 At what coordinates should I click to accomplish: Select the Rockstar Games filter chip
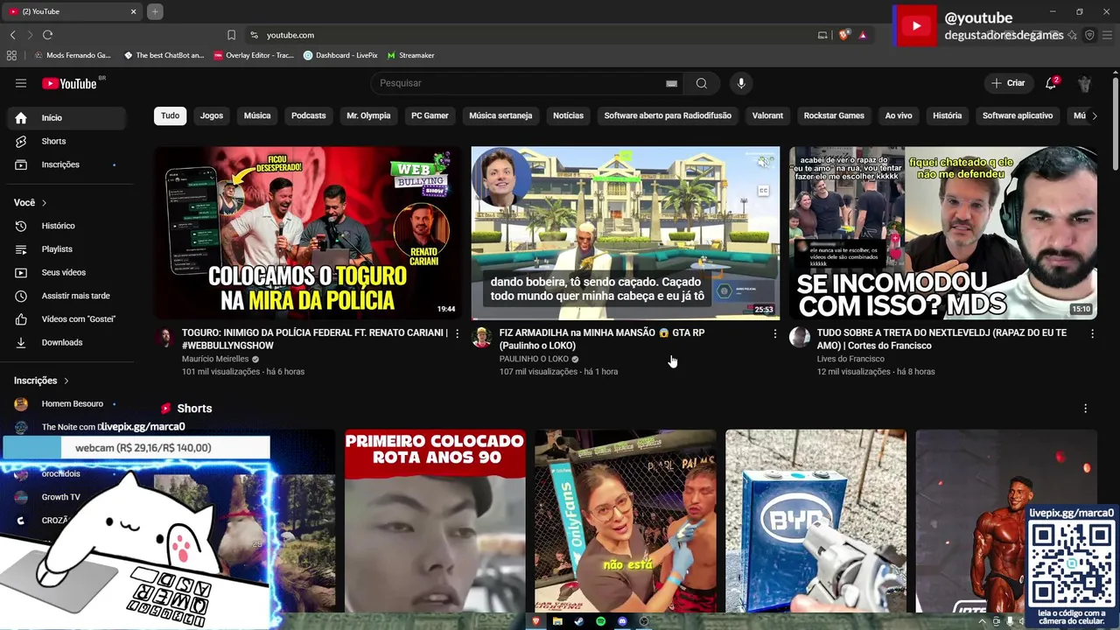click(834, 115)
